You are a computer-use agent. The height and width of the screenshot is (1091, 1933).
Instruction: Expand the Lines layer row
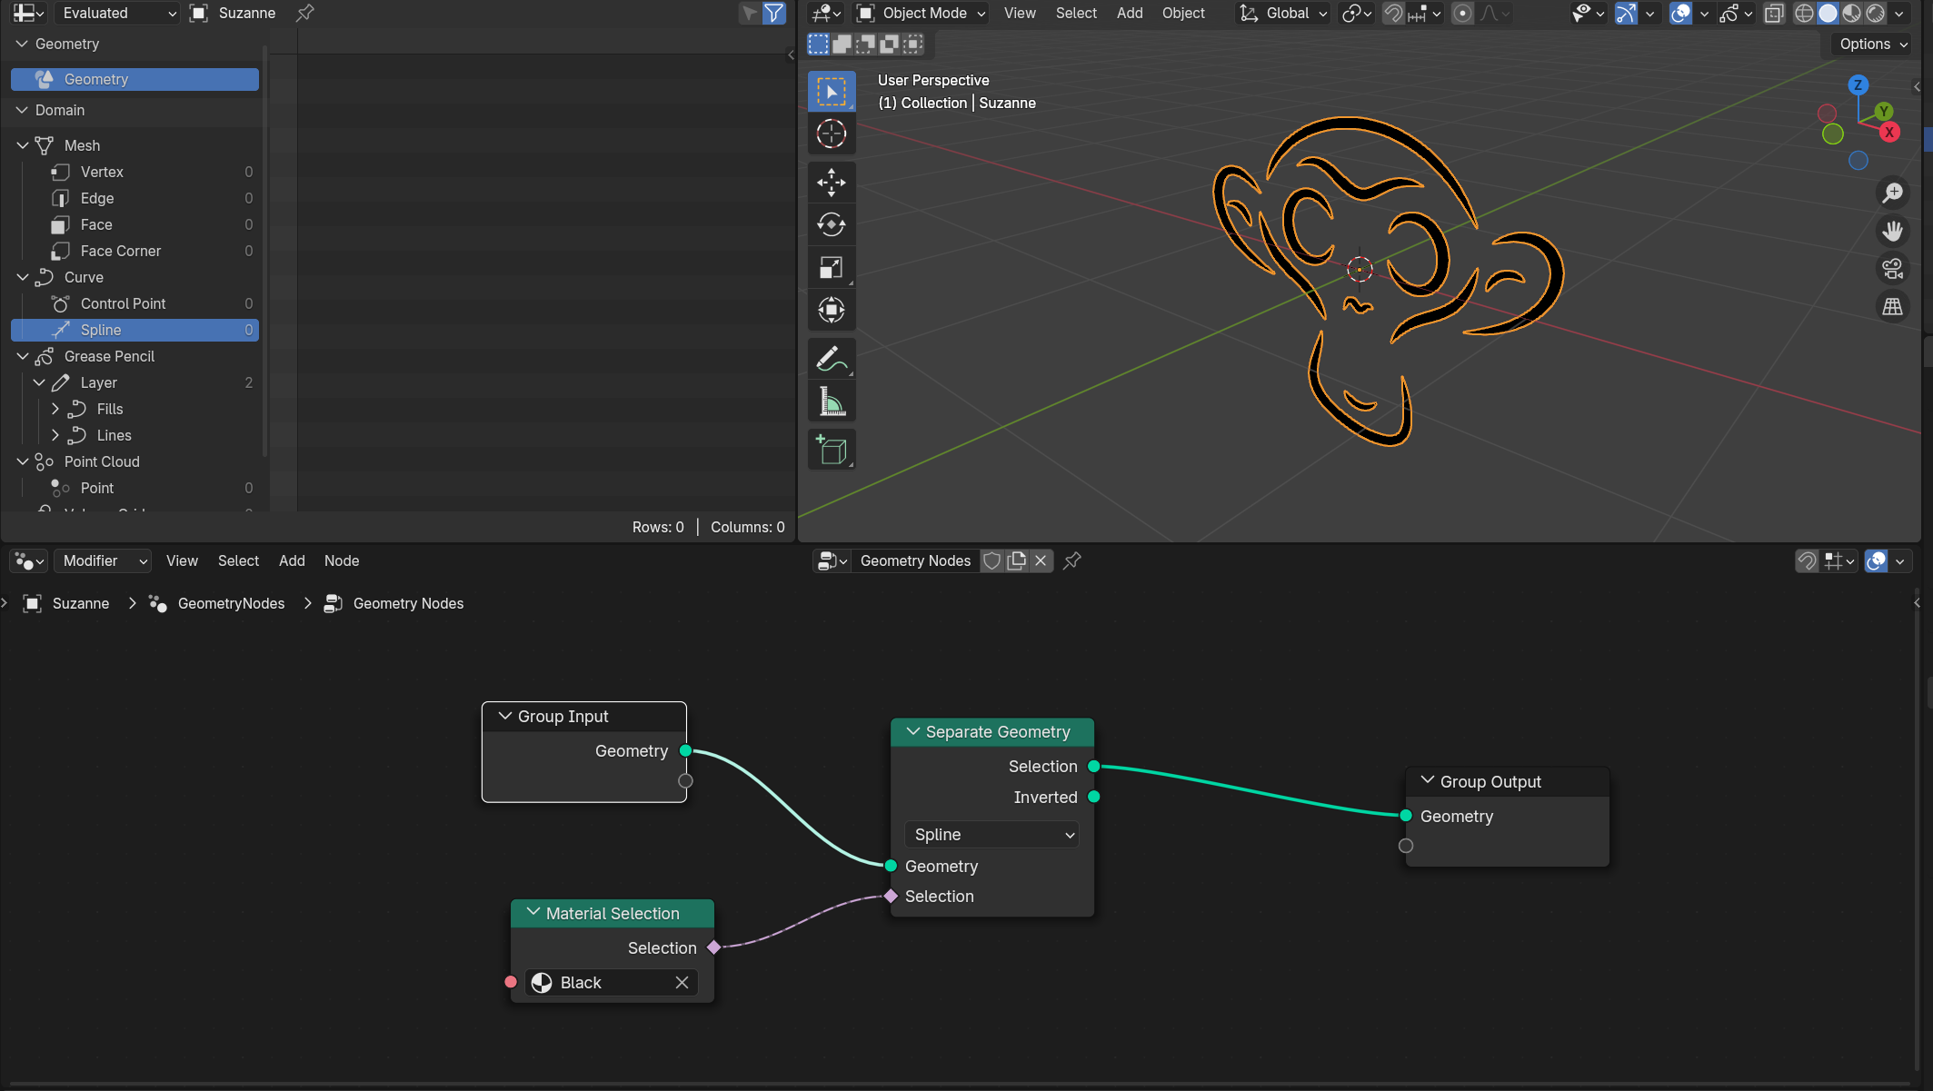coord(55,435)
